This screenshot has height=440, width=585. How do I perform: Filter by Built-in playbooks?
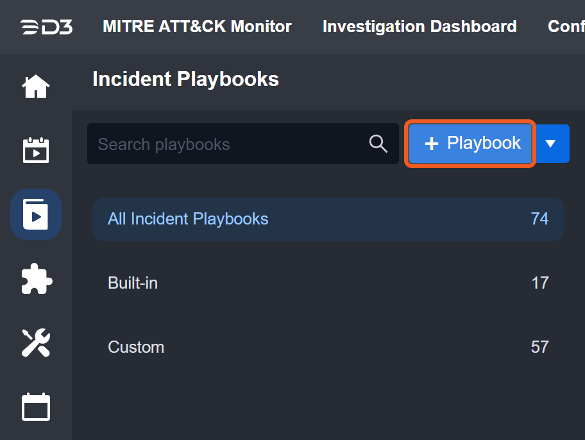[x=133, y=283]
